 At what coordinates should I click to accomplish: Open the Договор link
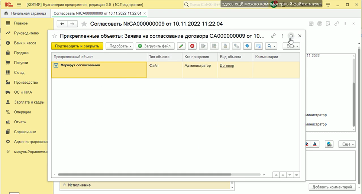click(227, 66)
